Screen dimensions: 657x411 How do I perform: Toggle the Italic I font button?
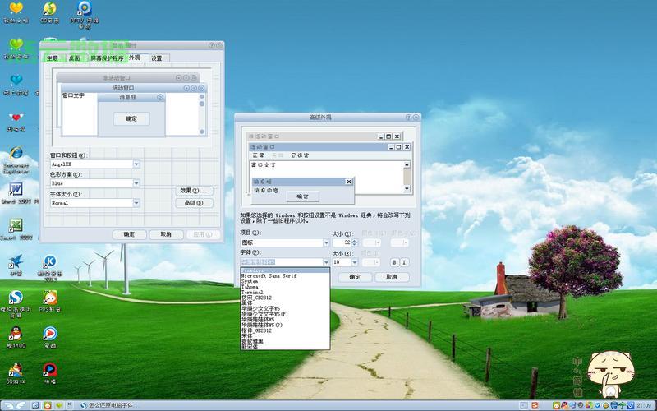click(x=404, y=262)
